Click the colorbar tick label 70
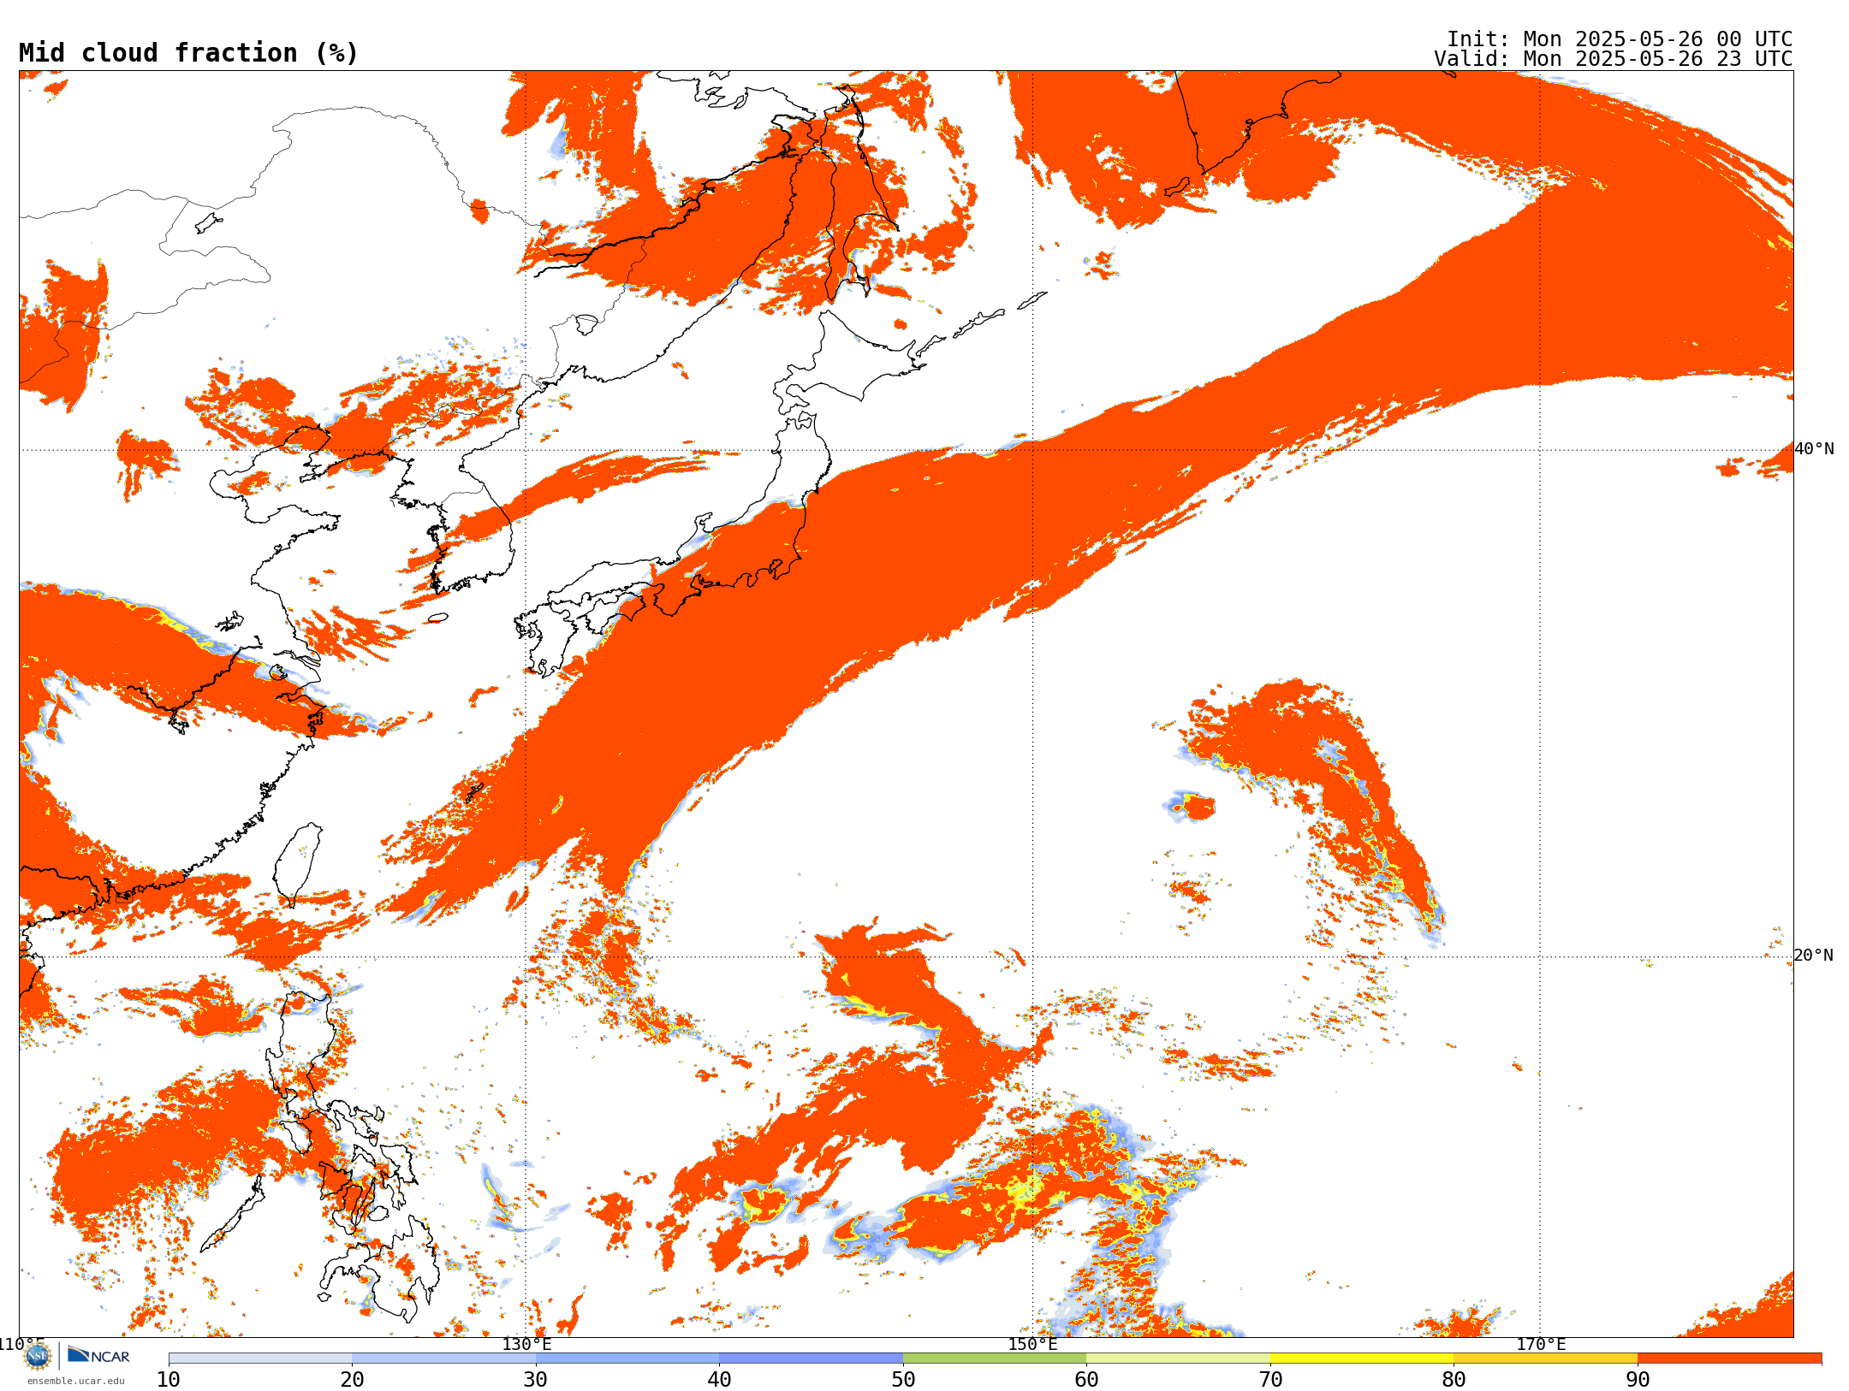This screenshot has width=1849, height=1391. click(1270, 1379)
